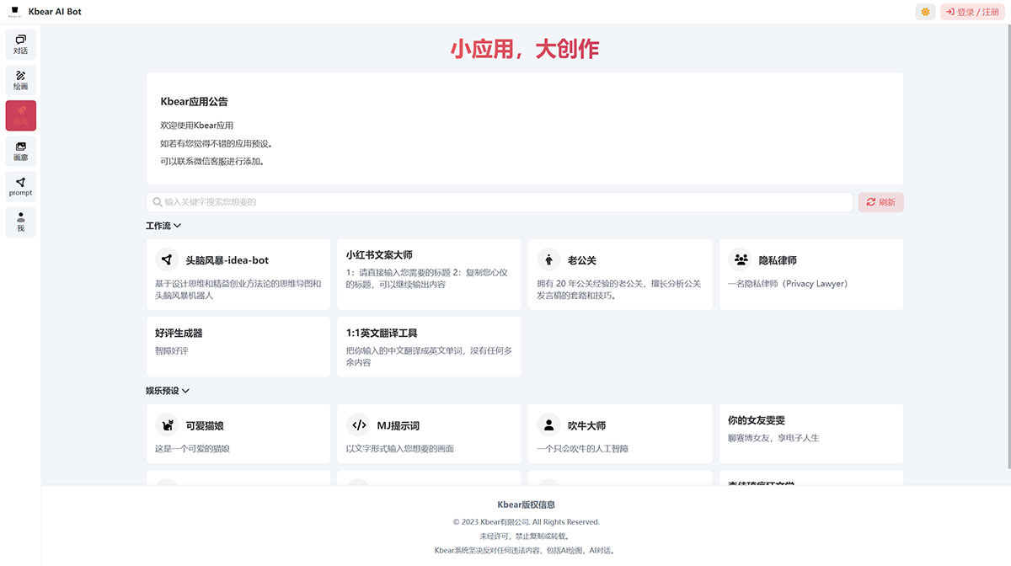This screenshot has width=1011, height=566.
Task: Click the code icon on MJ提示词 card
Action: tap(358, 425)
